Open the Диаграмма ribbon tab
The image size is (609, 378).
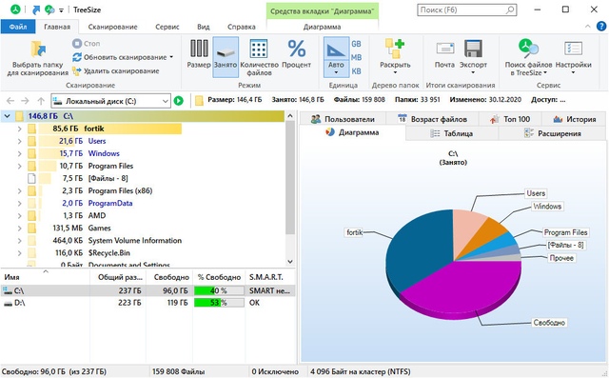tap(322, 27)
